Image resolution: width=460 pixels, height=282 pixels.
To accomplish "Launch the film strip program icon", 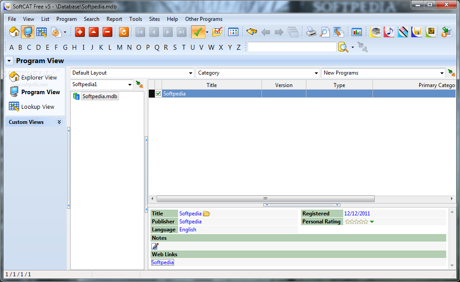I will pyautogui.click(x=403, y=32).
